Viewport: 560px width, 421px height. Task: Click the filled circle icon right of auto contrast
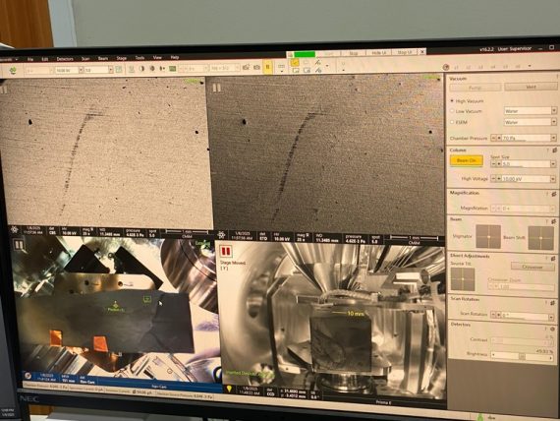[x=152, y=68]
